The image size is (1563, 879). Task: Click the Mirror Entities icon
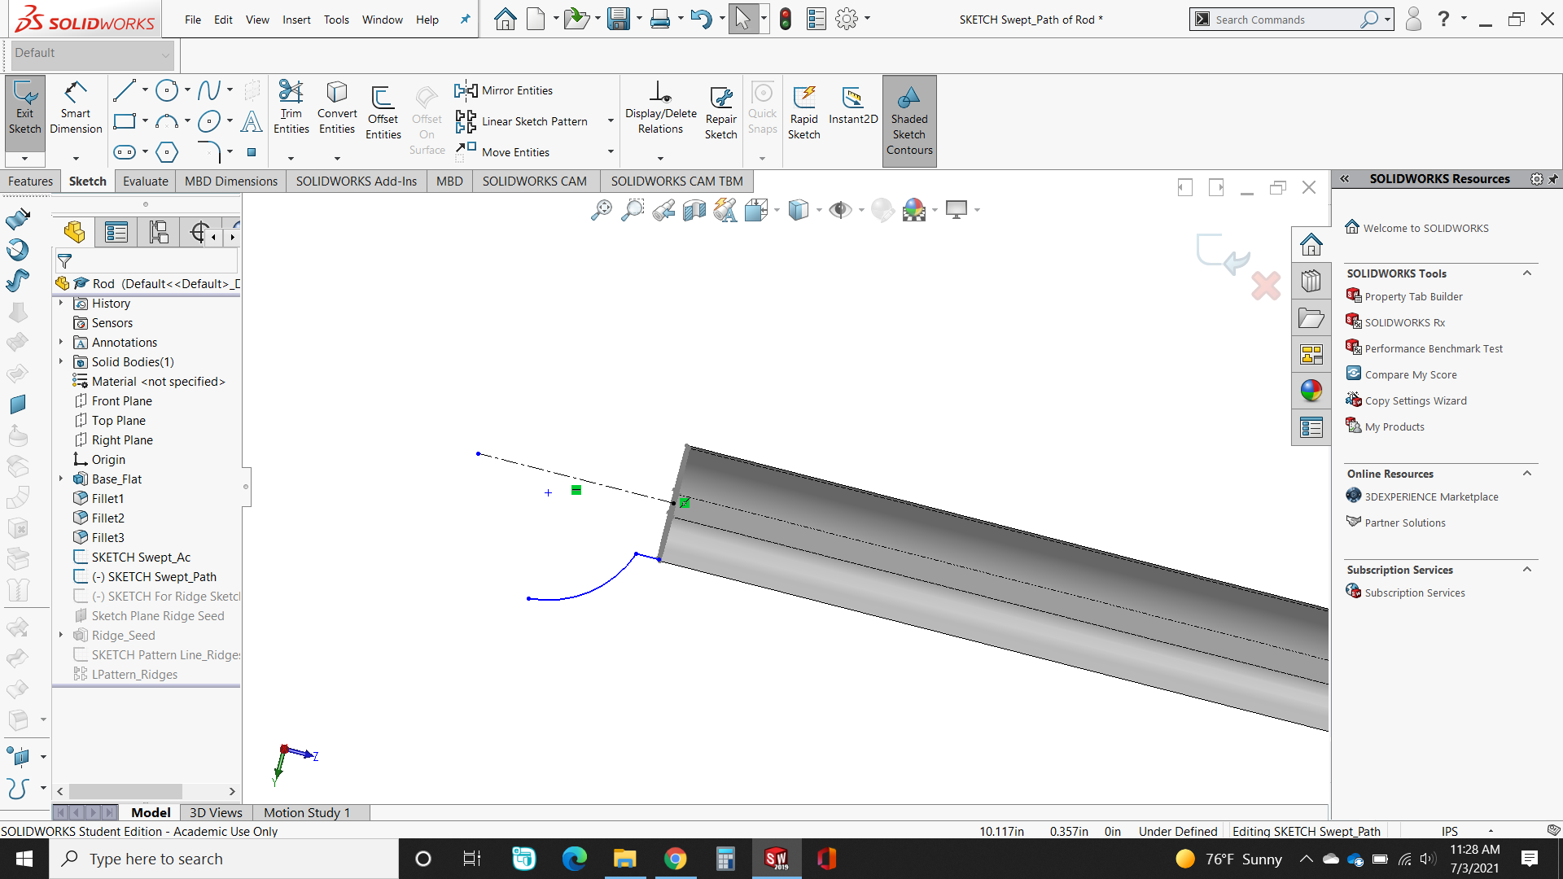coord(466,90)
